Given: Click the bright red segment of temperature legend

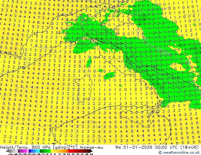Looking at the screenshot, I should pyautogui.click(x=69, y=151).
